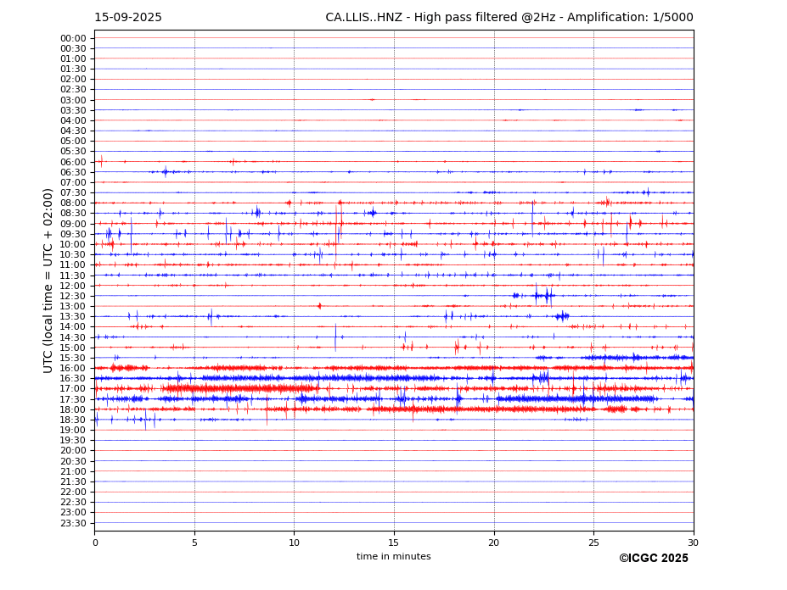Click the title CA.LLIS..HNZ High pass filtered
Image resolution: width=787 pixels, height=590 pixels.
[509, 18]
